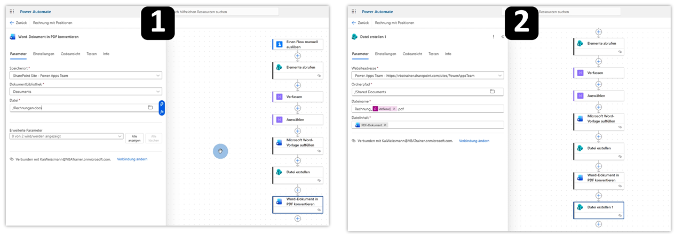Switch to Einstellungen tab in left screenshot
Screen dimensions: 683x234
(44, 54)
